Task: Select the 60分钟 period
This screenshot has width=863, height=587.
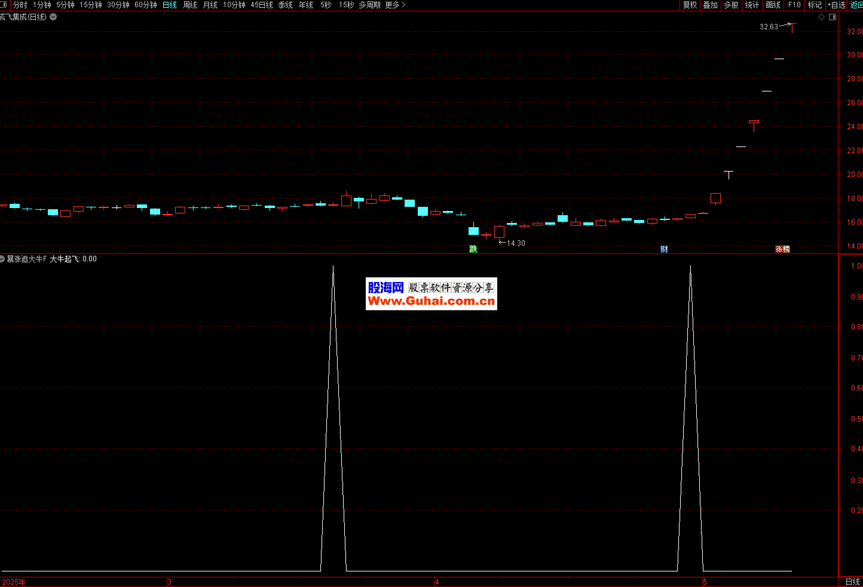Action: [146, 5]
